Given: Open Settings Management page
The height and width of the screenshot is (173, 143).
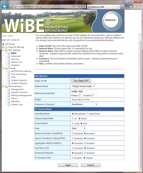Looking at the screenshot, I should tap(21, 95).
